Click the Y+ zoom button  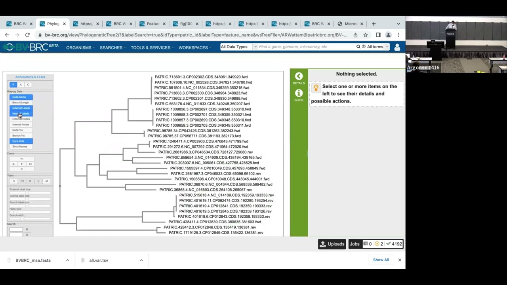(x=22, y=159)
